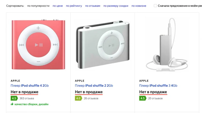The width and height of the screenshot is (202, 113).
Task: Open iPod shuffle 3 with earphones image
Action: pos(167,44)
